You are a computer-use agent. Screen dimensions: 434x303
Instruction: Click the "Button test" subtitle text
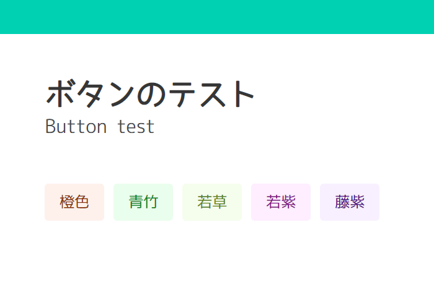point(100,127)
